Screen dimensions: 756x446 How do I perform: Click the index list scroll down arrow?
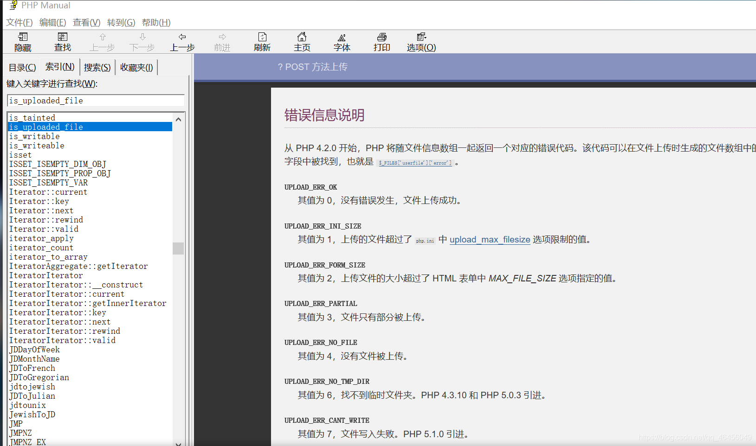pos(178,443)
